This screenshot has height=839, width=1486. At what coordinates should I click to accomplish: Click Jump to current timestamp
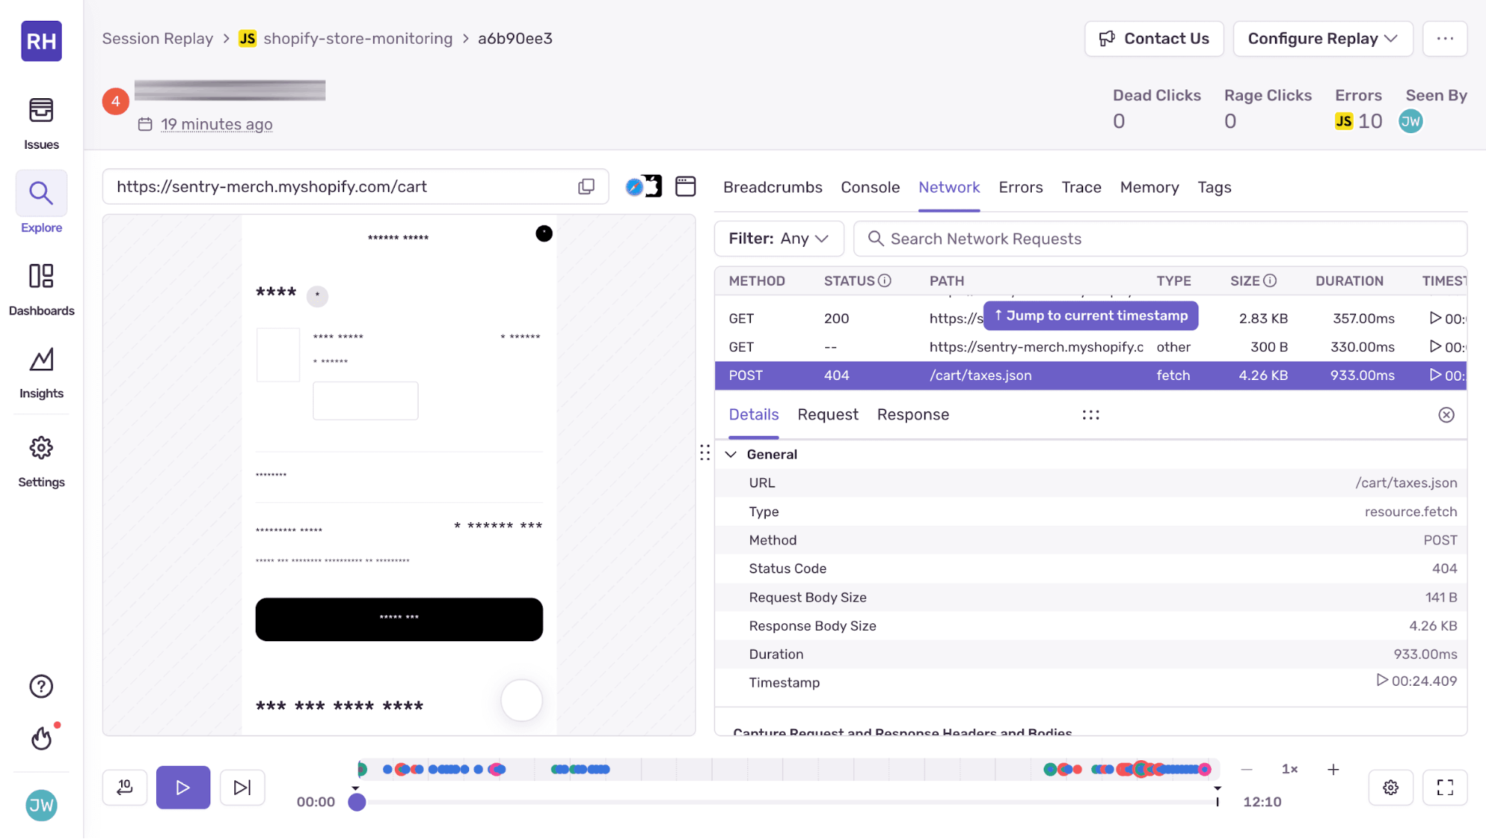1090,315
